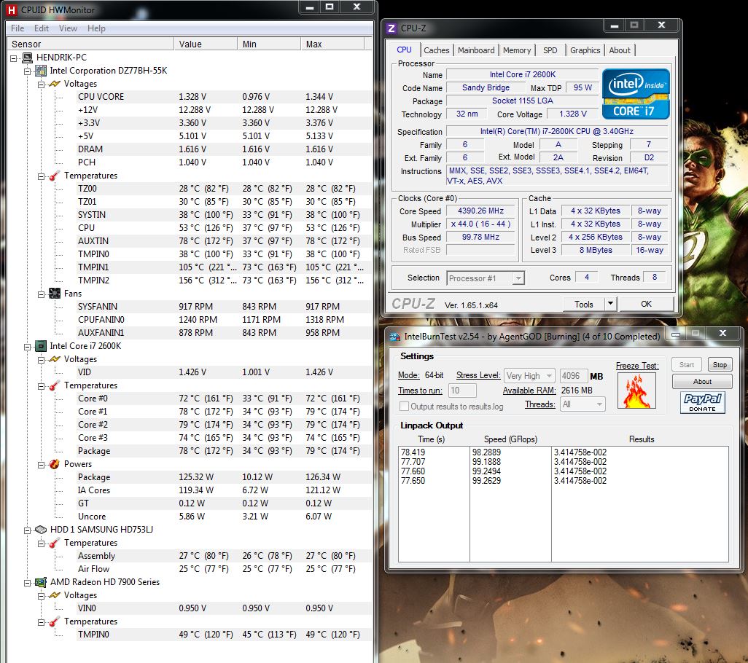Click the DZ77BH-55K motherboard icon

point(41,71)
